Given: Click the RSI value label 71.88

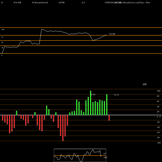Looking at the screenshot, I should click(112, 34).
